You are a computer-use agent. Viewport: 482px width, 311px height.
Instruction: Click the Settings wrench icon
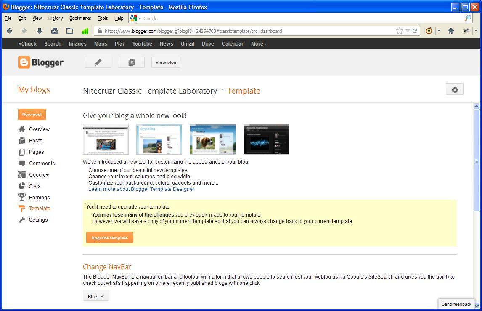(x=22, y=220)
